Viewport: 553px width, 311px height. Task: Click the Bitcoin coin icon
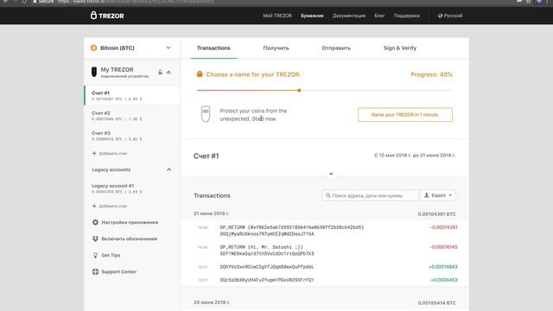93,48
